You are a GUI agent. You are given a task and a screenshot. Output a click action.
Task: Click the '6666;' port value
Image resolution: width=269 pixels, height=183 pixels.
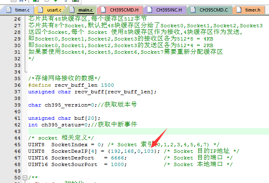(119, 158)
